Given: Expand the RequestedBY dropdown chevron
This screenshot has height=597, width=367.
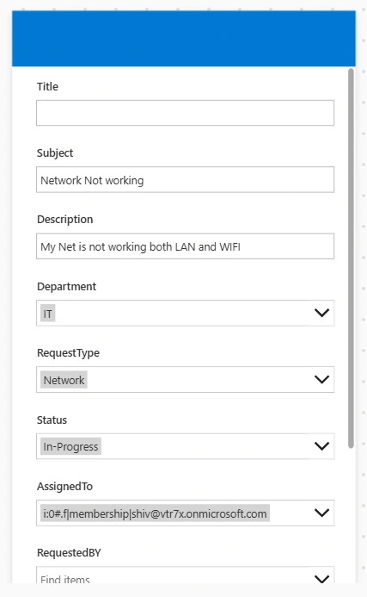Looking at the screenshot, I should pos(321,579).
